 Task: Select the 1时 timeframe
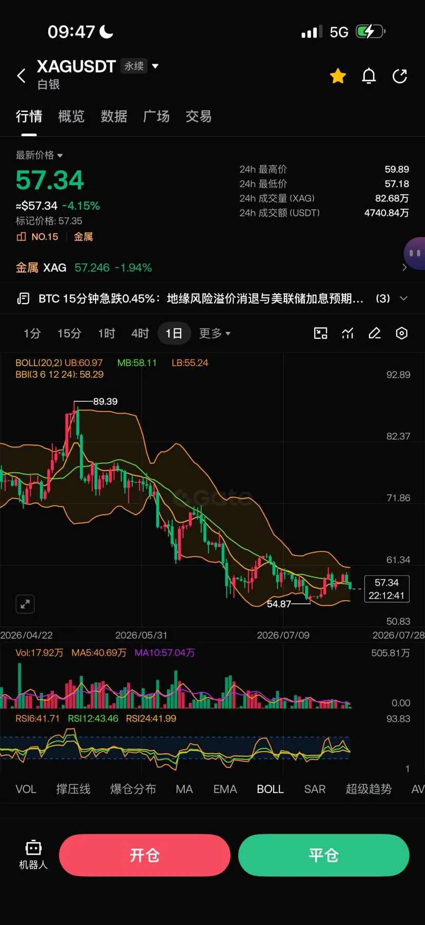107,334
